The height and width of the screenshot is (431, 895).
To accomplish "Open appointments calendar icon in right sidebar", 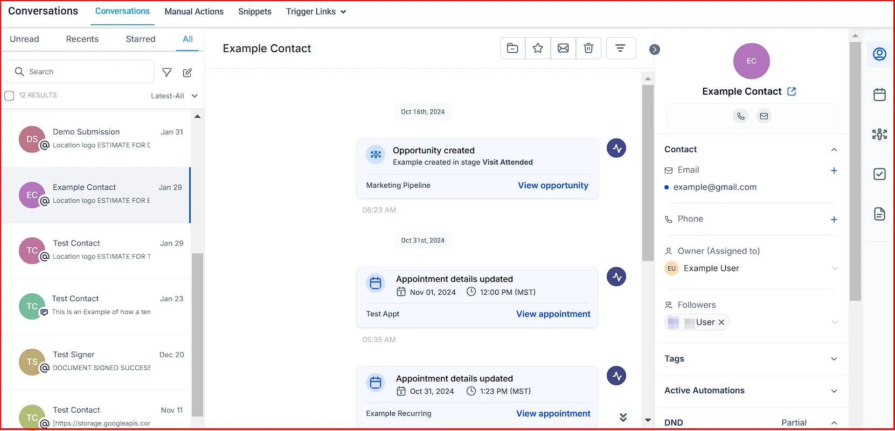I will click(x=879, y=95).
